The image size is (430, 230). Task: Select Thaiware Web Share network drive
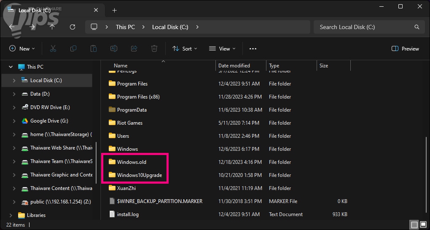pyautogui.click(x=61, y=148)
